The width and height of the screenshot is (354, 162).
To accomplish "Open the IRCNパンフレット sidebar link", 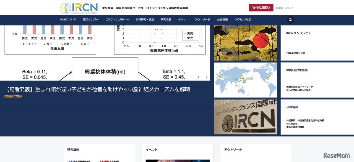I will (299, 33).
